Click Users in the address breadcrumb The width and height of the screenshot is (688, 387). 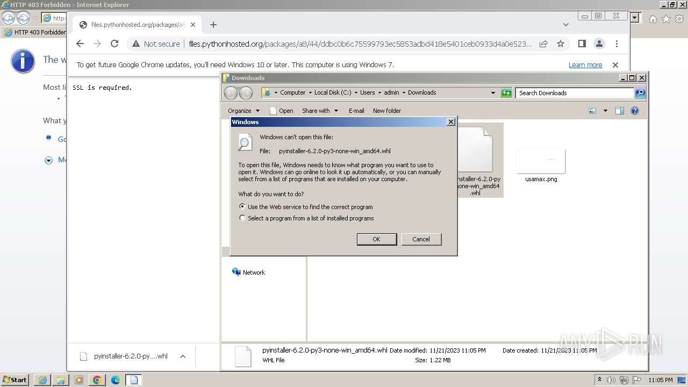tap(368, 92)
